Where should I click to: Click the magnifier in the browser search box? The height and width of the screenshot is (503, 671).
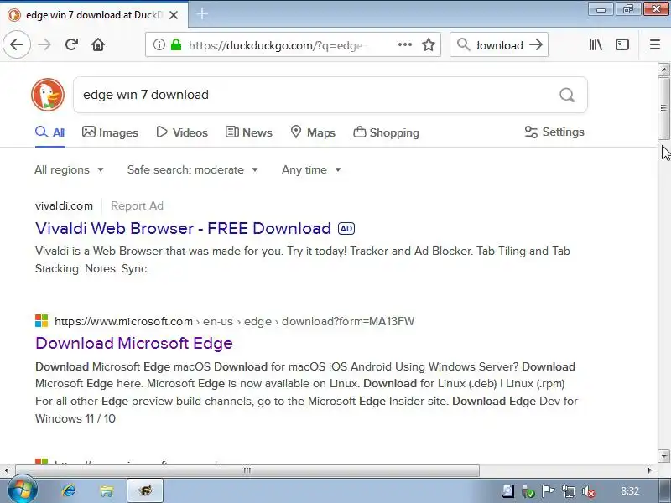point(464,44)
